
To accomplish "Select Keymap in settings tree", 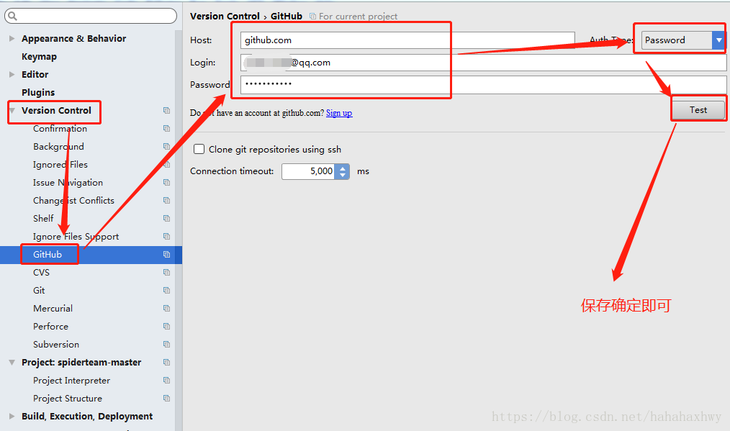I will (39, 56).
